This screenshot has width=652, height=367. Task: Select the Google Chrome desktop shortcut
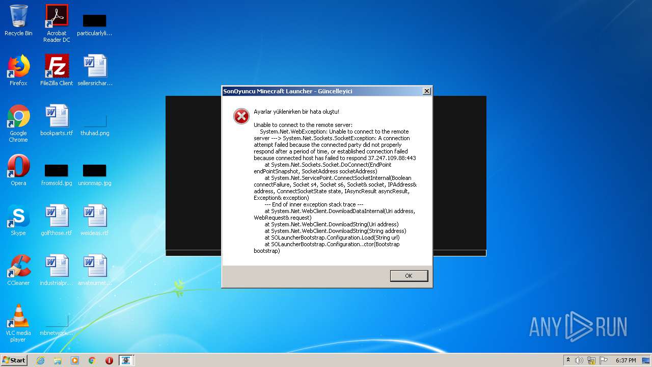tap(18, 123)
